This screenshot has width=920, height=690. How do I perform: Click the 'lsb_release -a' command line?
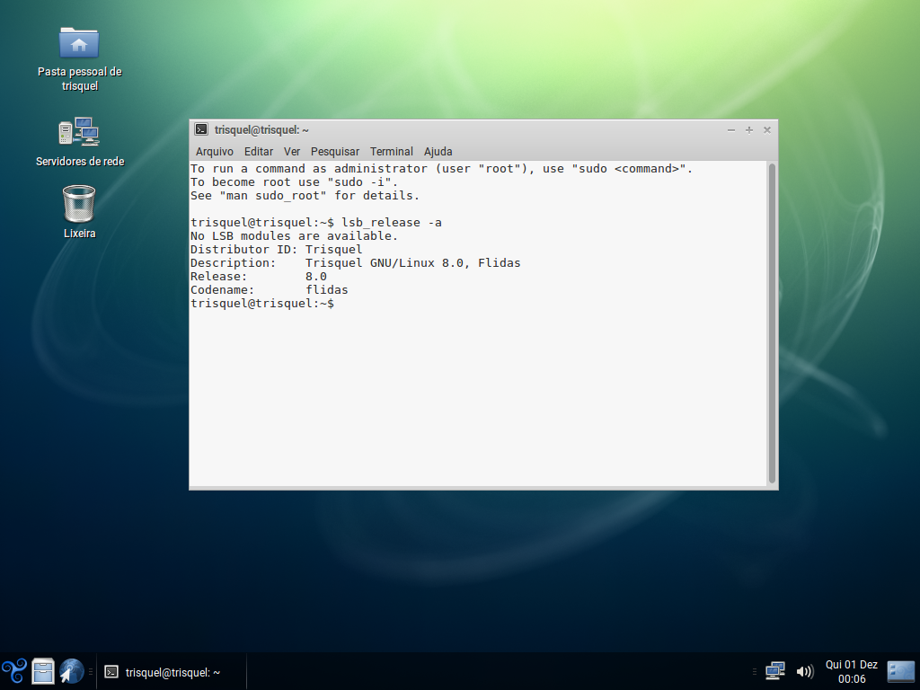pos(316,223)
